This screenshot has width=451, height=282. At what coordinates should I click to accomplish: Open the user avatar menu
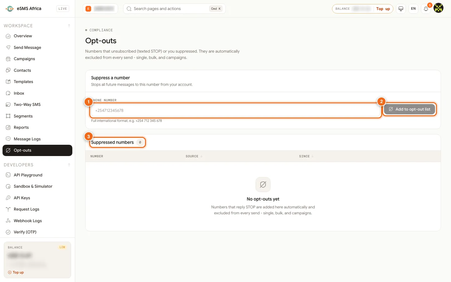[438, 8]
